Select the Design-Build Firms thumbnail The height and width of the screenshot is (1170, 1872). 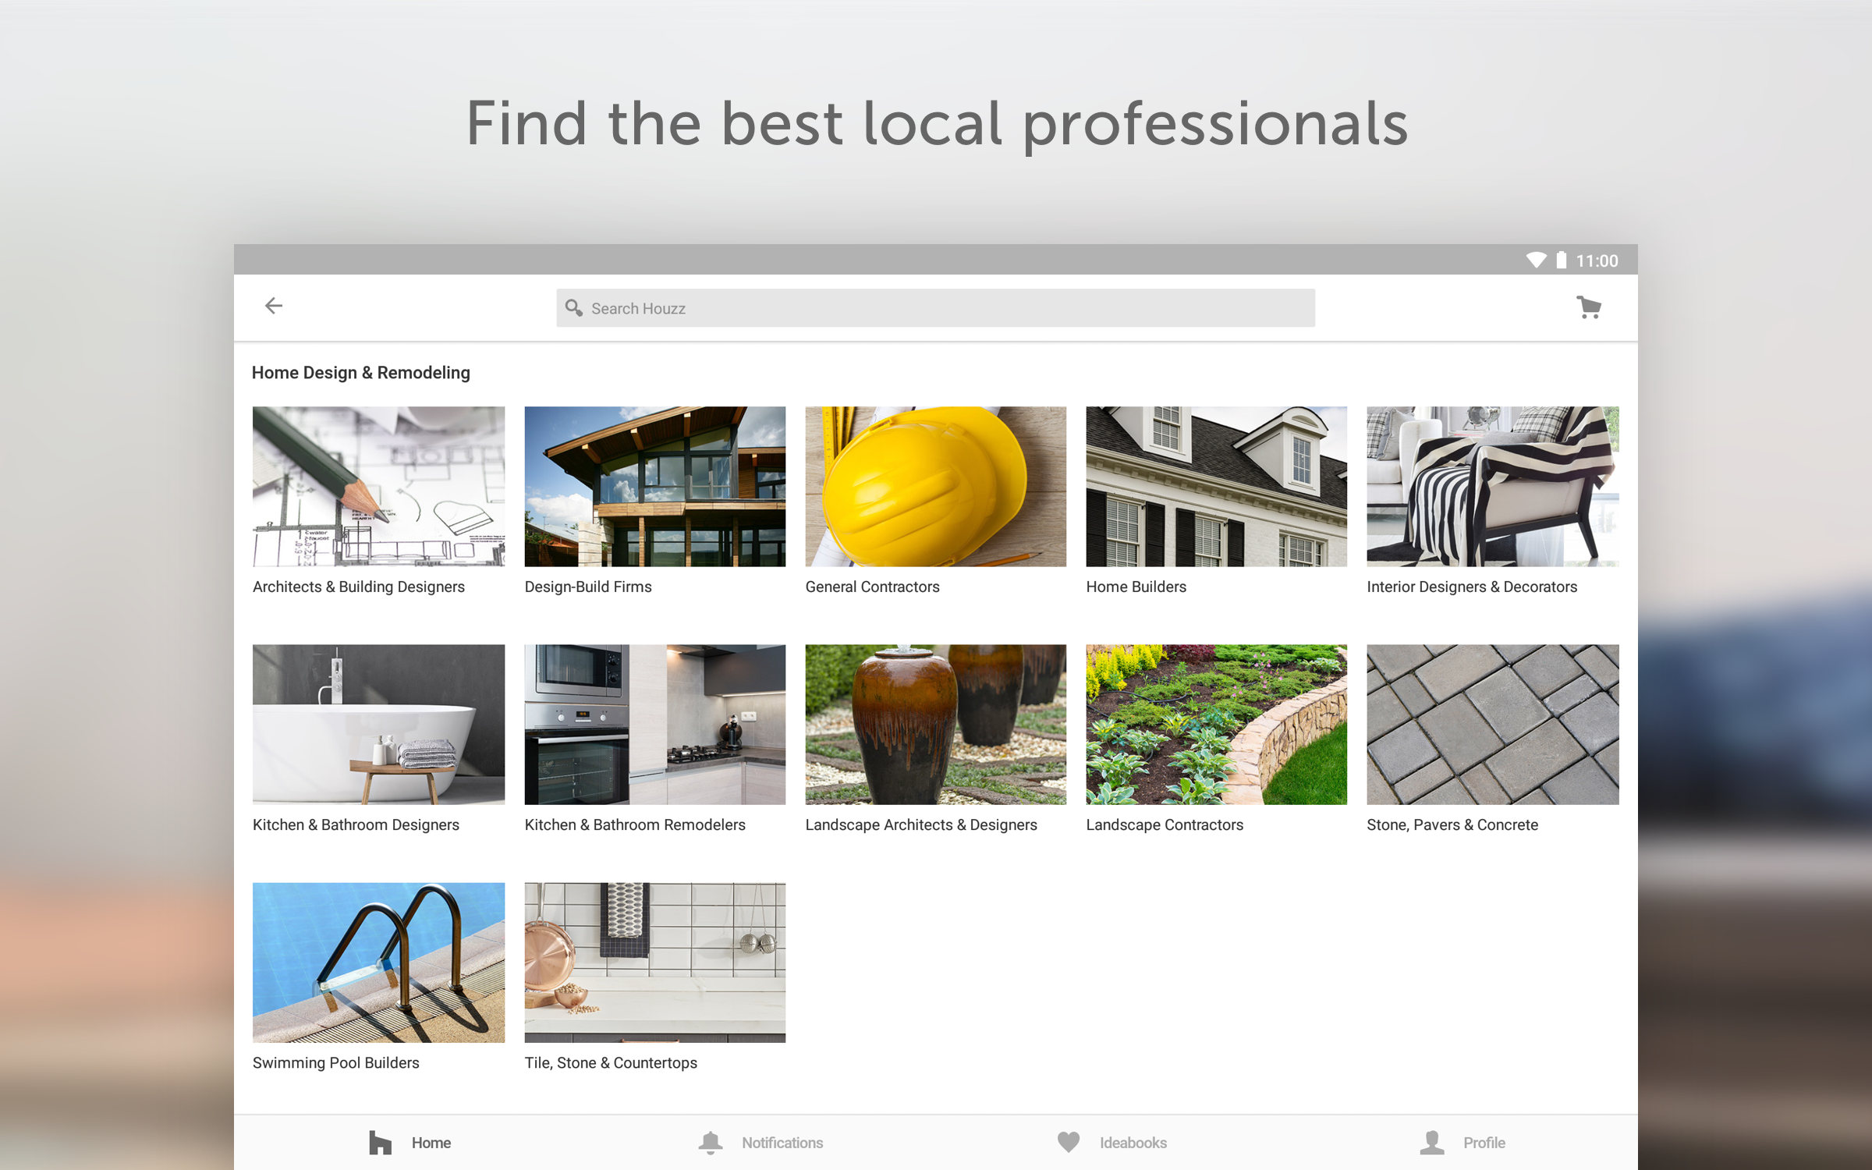[x=654, y=486]
